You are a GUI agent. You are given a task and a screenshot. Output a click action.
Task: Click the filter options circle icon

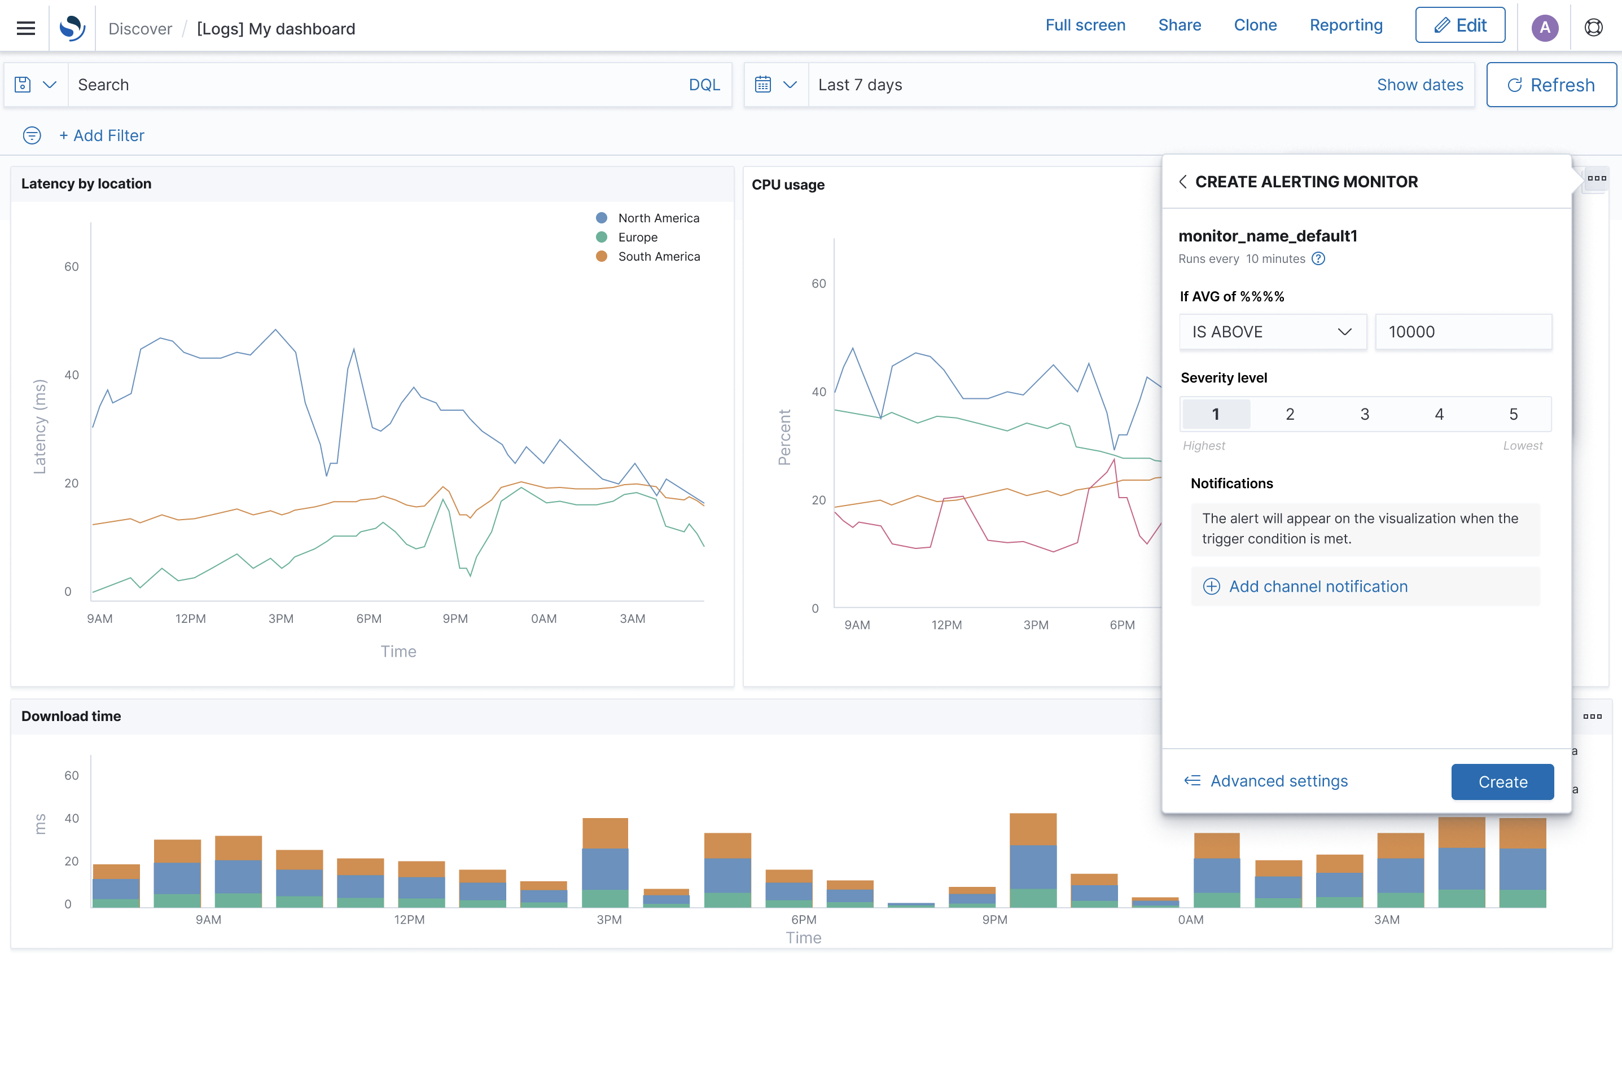pyautogui.click(x=32, y=135)
